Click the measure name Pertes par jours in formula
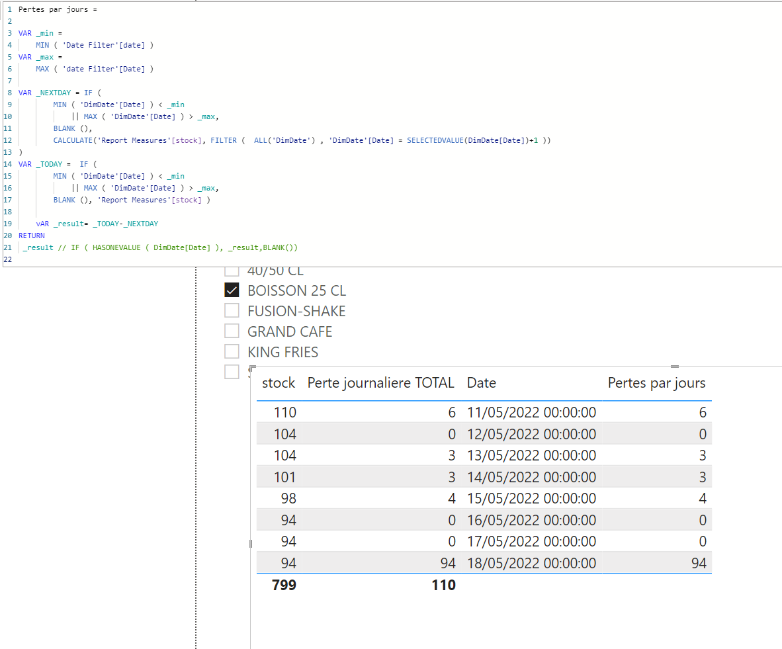The width and height of the screenshot is (782, 649). click(x=53, y=9)
